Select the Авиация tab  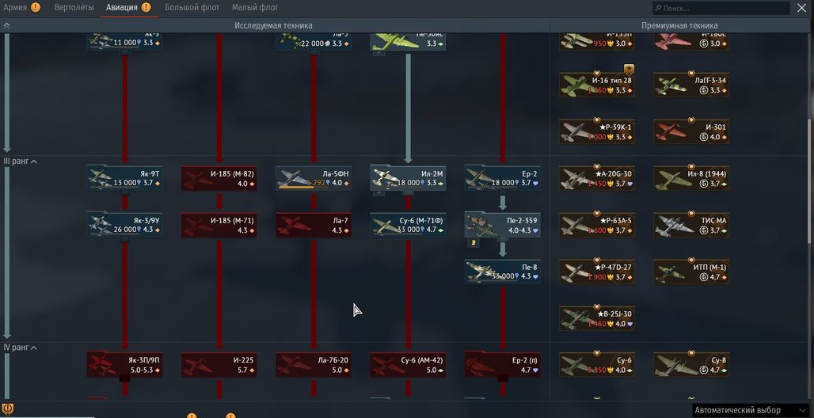tap(122, 7)
